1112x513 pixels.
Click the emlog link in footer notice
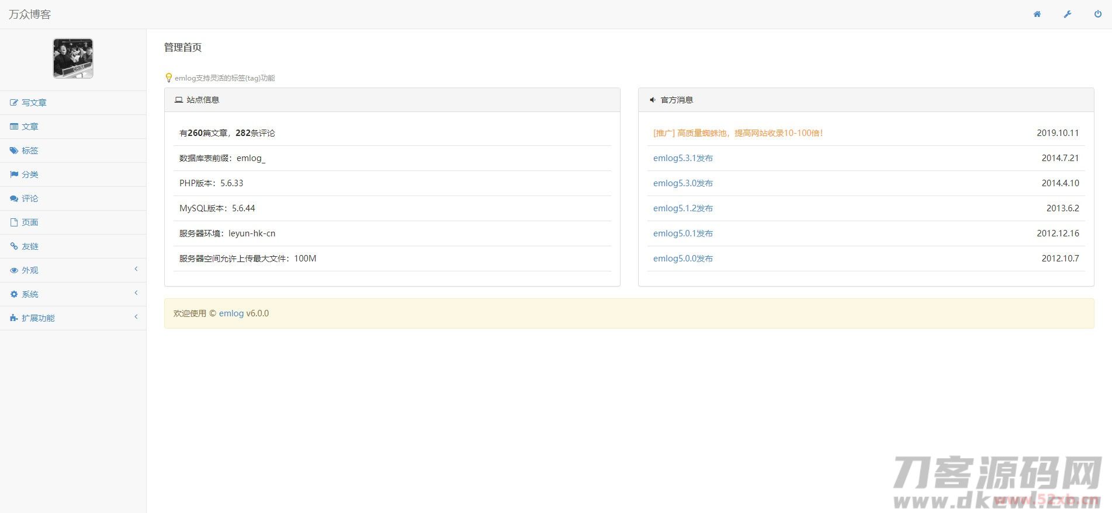[x=231, y=313]
